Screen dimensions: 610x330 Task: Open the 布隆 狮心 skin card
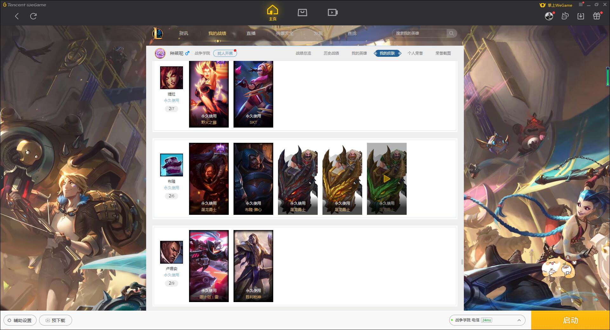[x=253, y=179]
